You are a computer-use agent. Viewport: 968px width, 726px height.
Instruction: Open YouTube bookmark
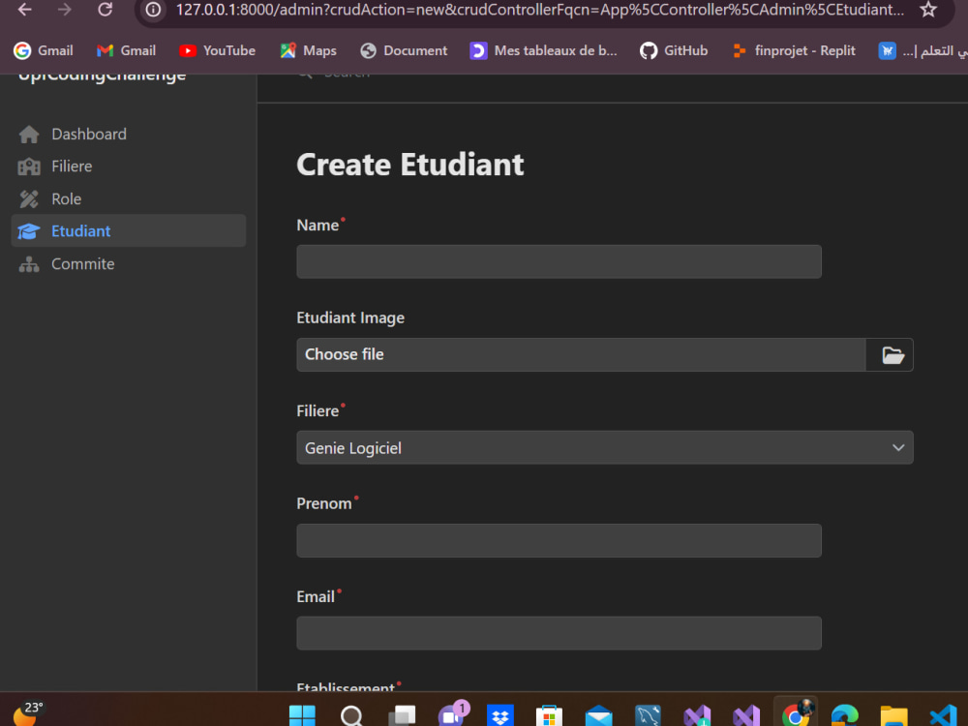click(217, 50)
